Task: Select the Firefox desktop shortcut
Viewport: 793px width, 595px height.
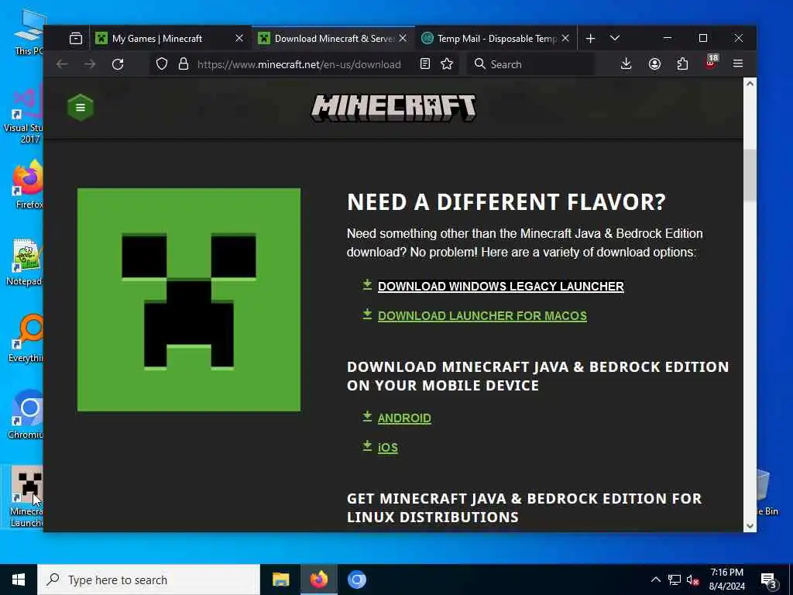Action: click(28, 184)
